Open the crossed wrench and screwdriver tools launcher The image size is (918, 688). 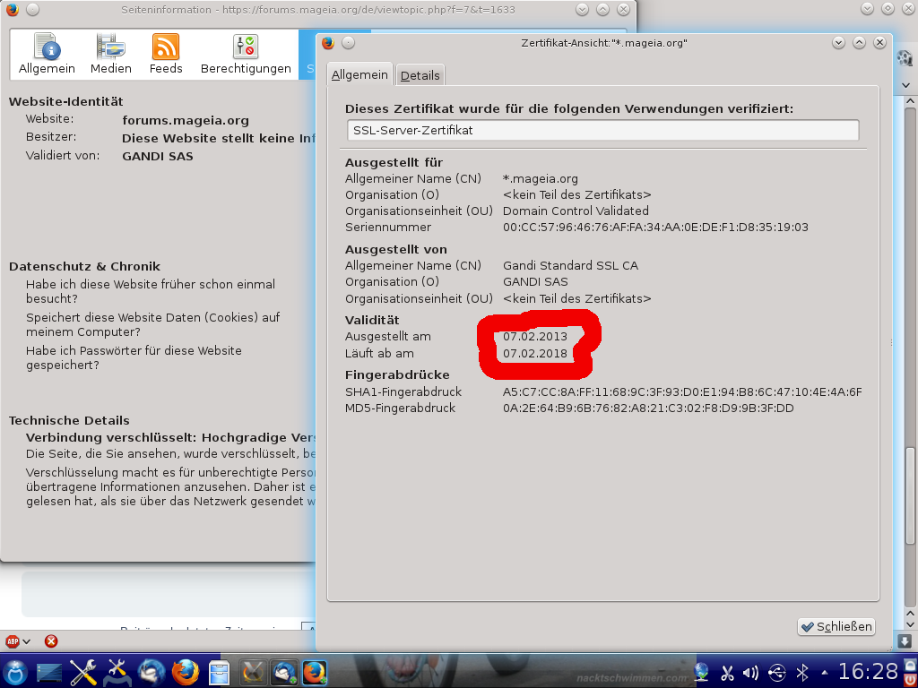[83, 673]
